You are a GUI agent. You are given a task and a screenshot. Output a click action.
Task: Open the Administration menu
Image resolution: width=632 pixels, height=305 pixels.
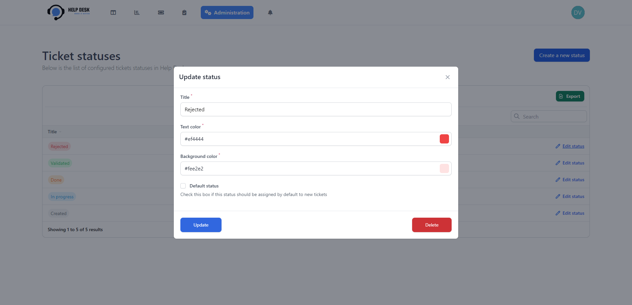[x=227, y=12]
